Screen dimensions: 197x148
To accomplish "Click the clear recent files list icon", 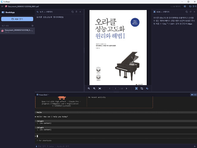I will [x=32, y=26].
